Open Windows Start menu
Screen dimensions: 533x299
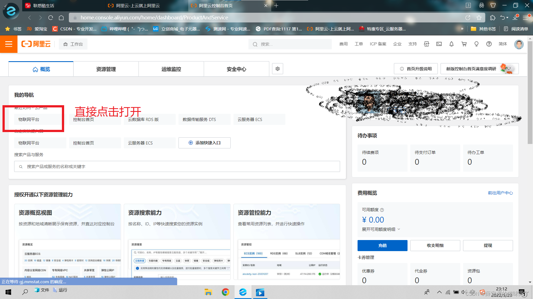pos(8,292)
